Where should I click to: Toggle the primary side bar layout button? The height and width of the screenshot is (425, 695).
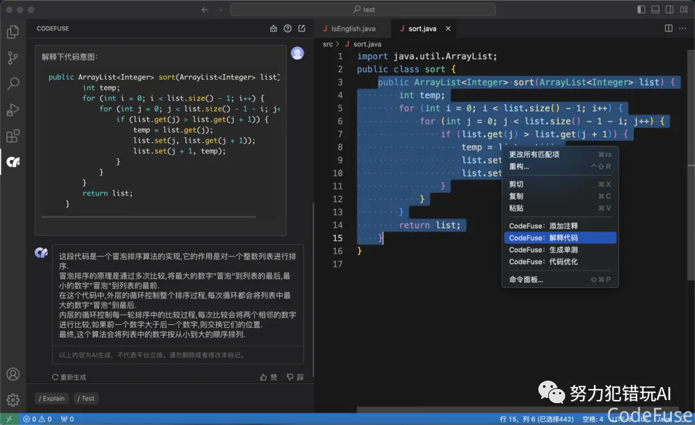click(641, 10)
